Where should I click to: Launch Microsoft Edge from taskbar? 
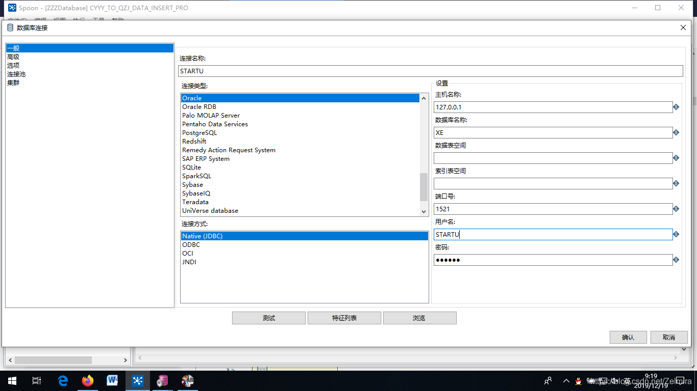pyautogui.click(x=63, y=381)
